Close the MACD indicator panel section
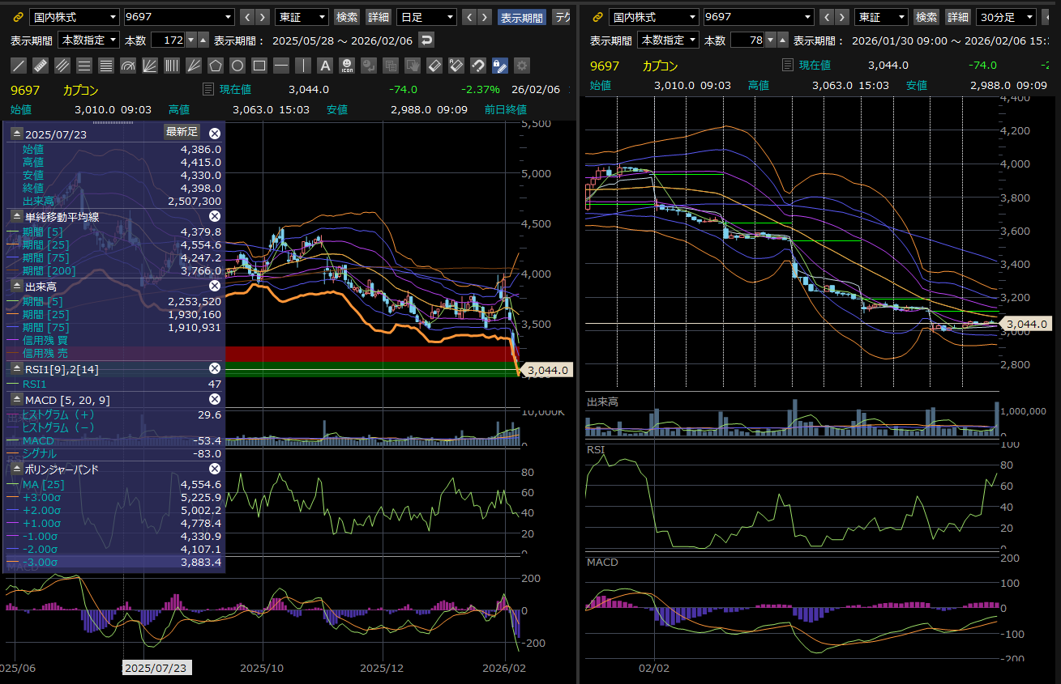This screenshot has width=1061, height=684. tap(215, 399)
